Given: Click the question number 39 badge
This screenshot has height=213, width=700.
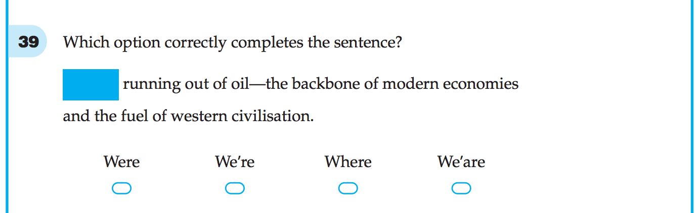Looking at the screenshot, I should pyautogui.click(x=28, y=41).
